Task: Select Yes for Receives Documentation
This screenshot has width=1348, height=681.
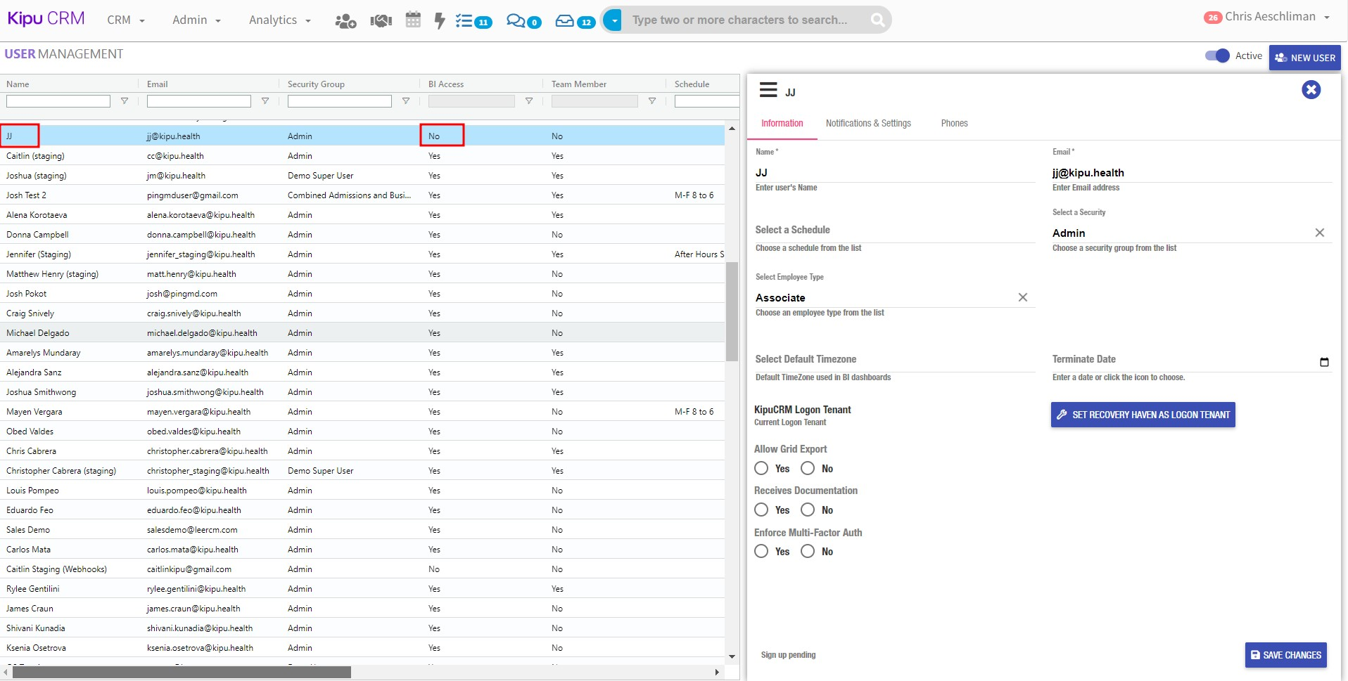Action: [761, 510]
